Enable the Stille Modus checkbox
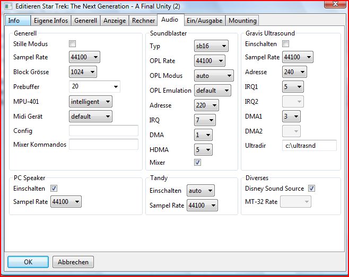The width and height of the screenshot is (349, 277). coord(73,43)
